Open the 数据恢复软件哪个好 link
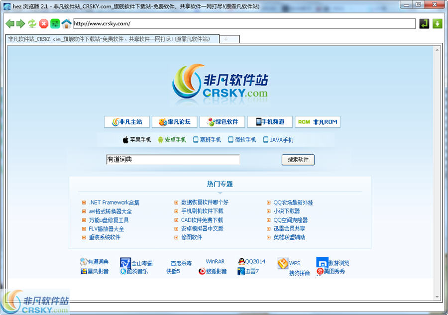Screen dimensions: 448x315 click(205, 203)
